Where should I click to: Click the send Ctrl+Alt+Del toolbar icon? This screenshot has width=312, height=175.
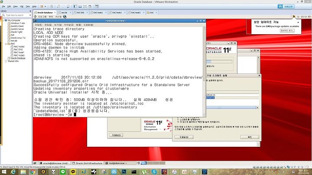[51, 6]
